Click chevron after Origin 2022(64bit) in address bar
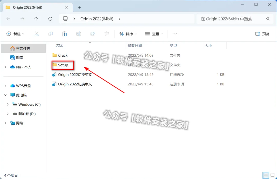This screenshot has height=179, width=277. point(120,19)
